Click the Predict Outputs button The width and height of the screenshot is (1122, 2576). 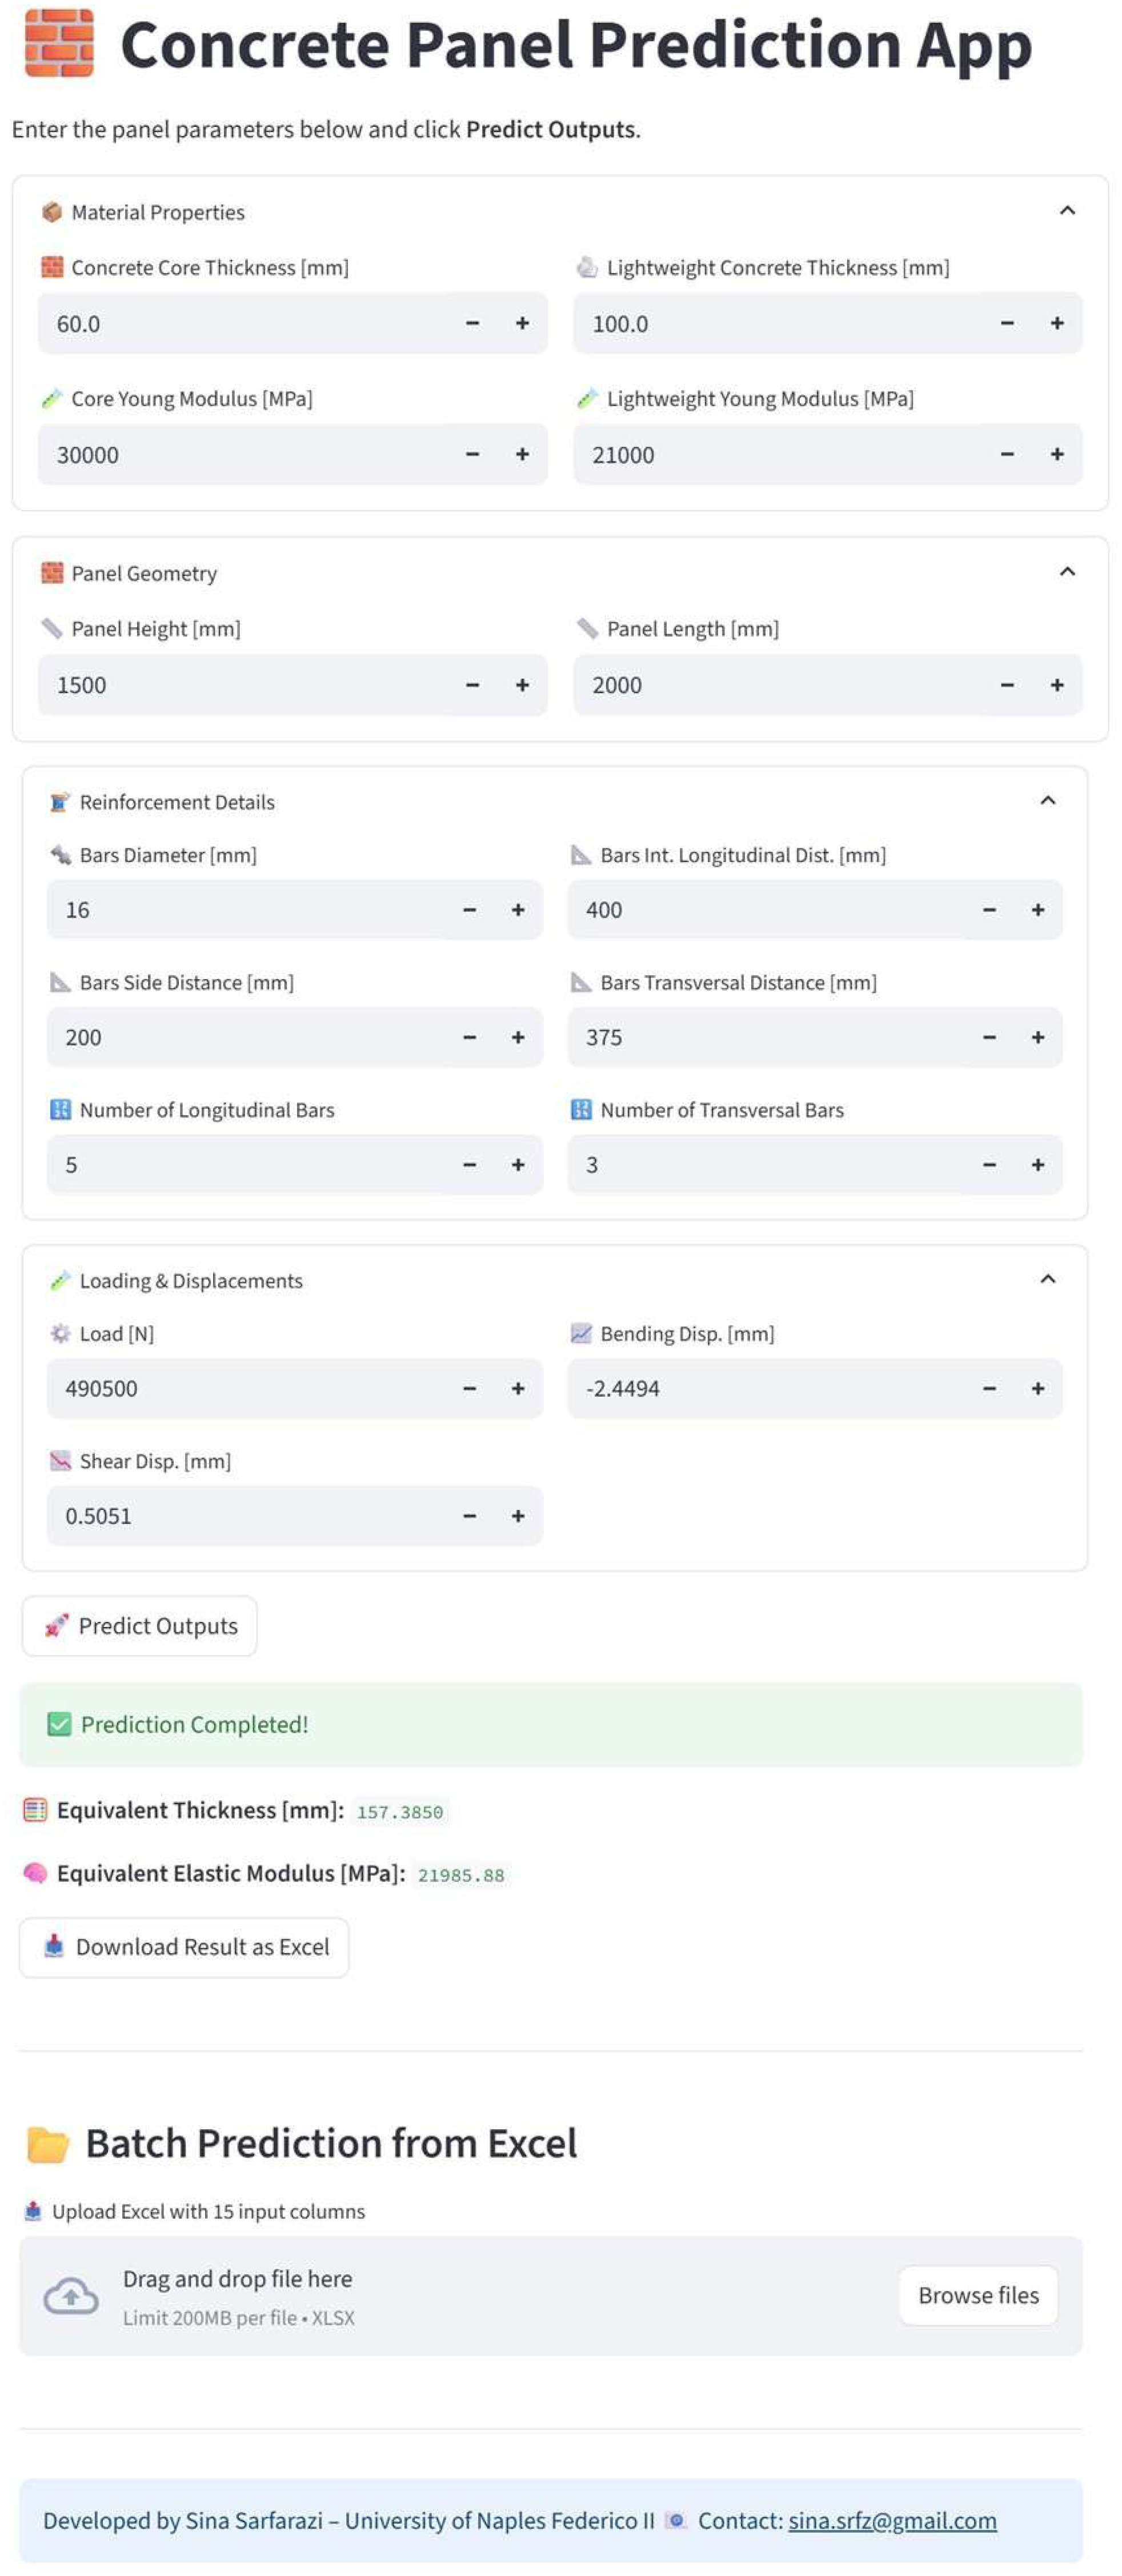(x=140, y=1626)
